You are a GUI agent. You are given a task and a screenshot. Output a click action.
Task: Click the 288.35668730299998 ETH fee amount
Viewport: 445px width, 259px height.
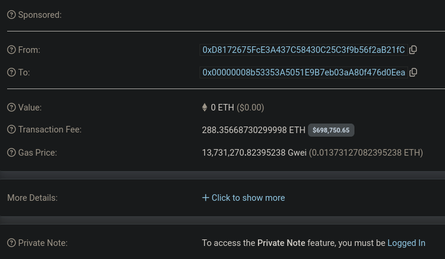(x=254, y=129)
